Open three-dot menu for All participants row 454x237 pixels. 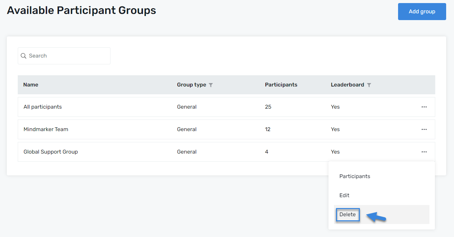(424, 107)
